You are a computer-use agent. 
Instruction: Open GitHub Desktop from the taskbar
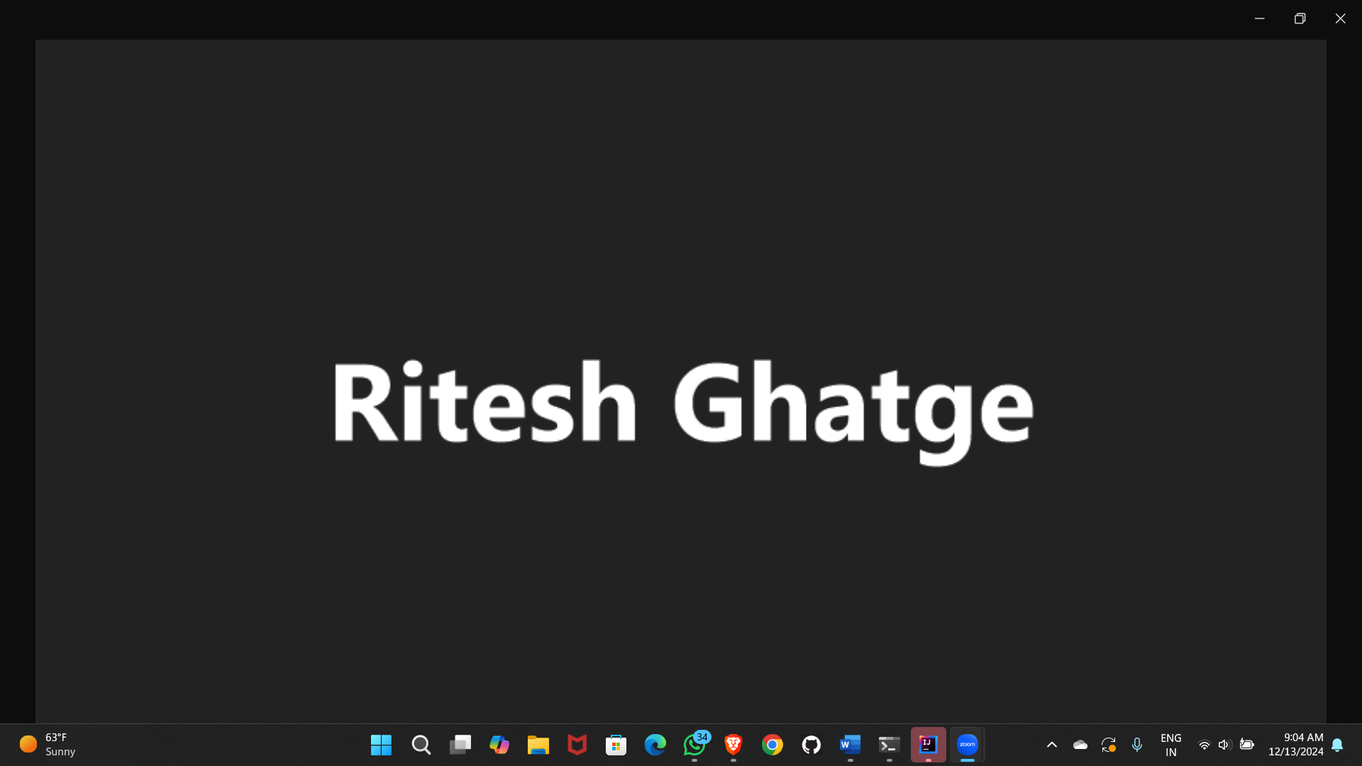(x=812, y=745)
